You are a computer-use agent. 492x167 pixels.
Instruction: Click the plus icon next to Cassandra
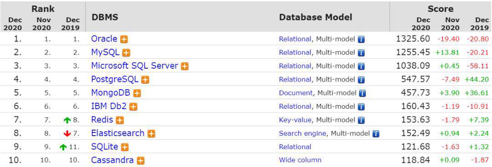pos(141,161)
